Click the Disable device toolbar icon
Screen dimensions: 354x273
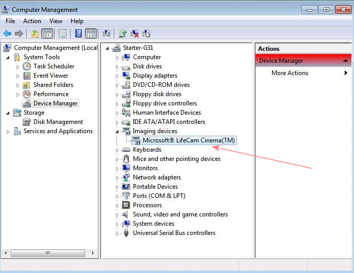coord(146,34)
